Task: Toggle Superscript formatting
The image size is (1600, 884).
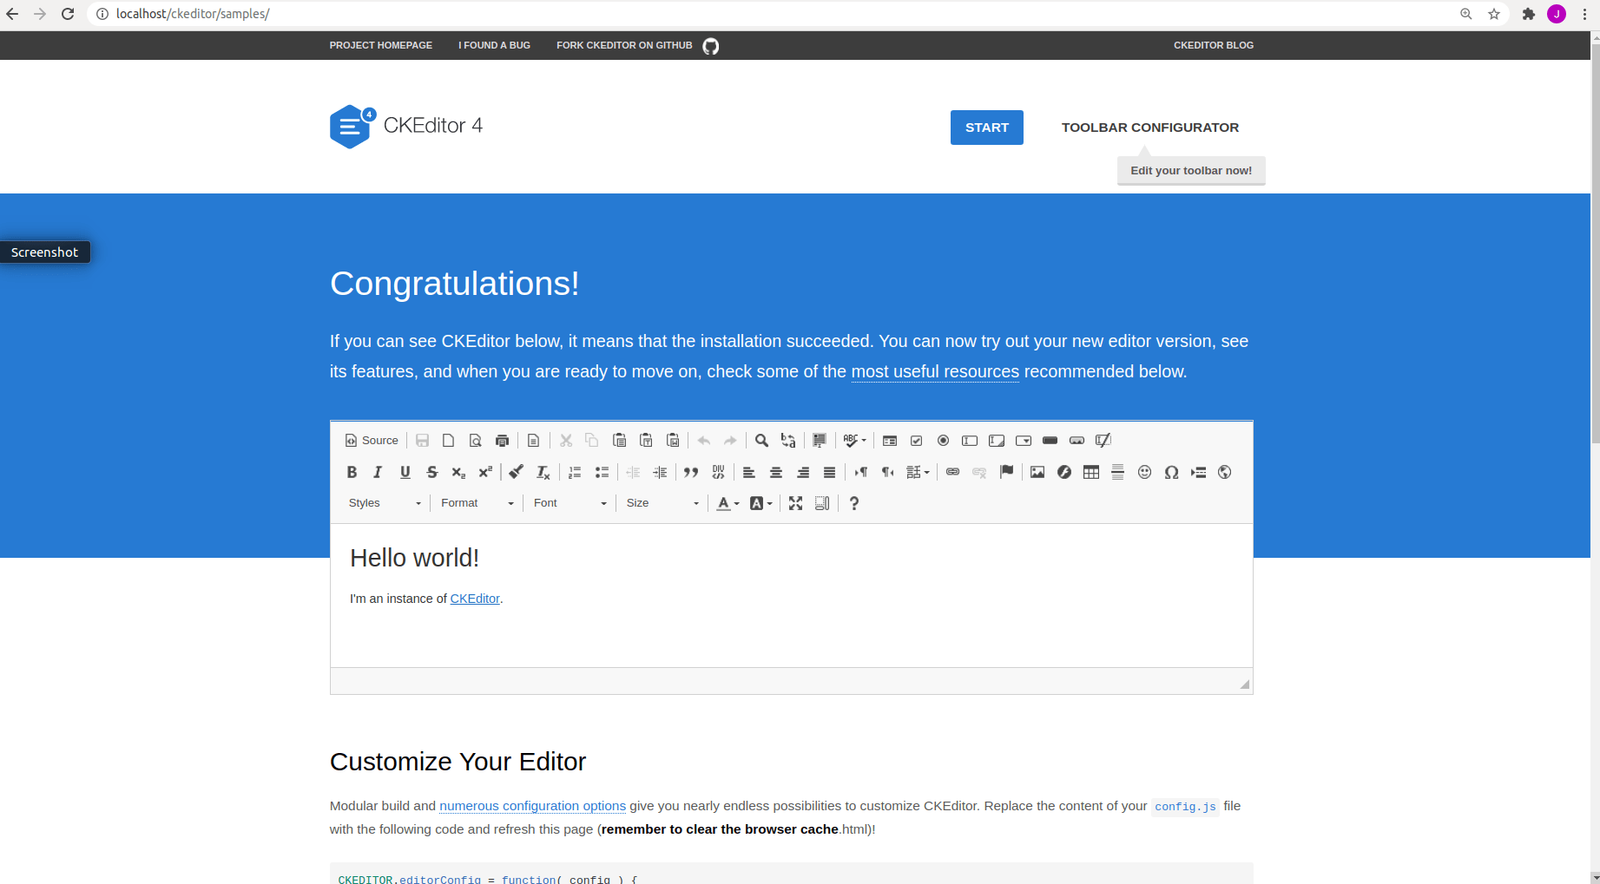Action: (485, 472)
